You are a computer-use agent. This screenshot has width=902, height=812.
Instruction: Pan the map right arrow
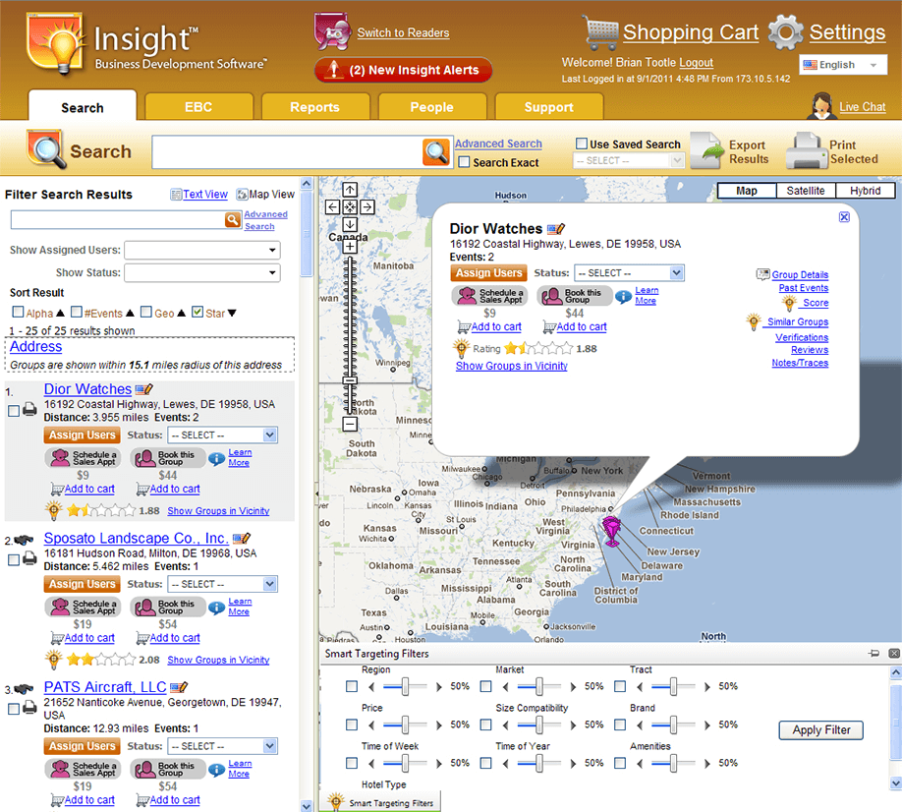[x=367, y=206]
